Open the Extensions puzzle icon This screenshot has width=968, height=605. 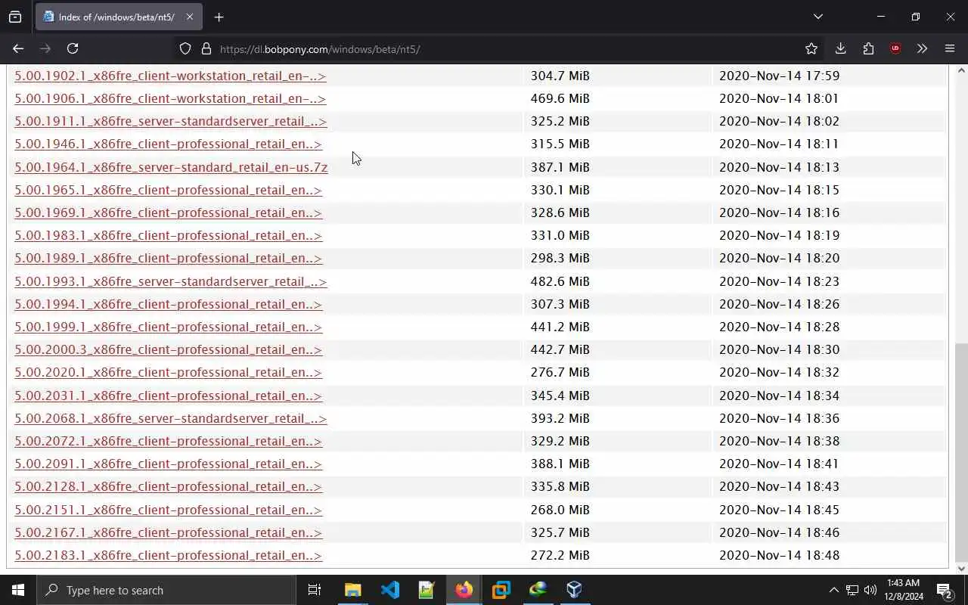point(868,48)
